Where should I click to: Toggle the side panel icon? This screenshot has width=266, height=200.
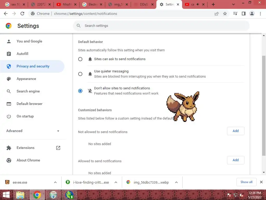pyautogui.click(x=244, y=14)
